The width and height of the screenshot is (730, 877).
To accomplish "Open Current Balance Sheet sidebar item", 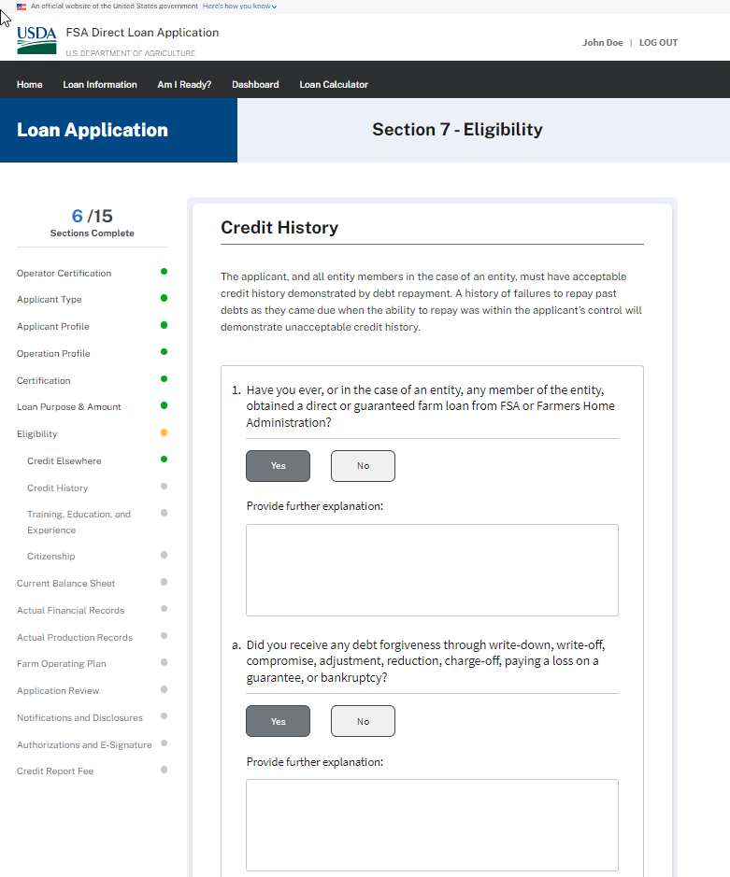I will [65, 583].
